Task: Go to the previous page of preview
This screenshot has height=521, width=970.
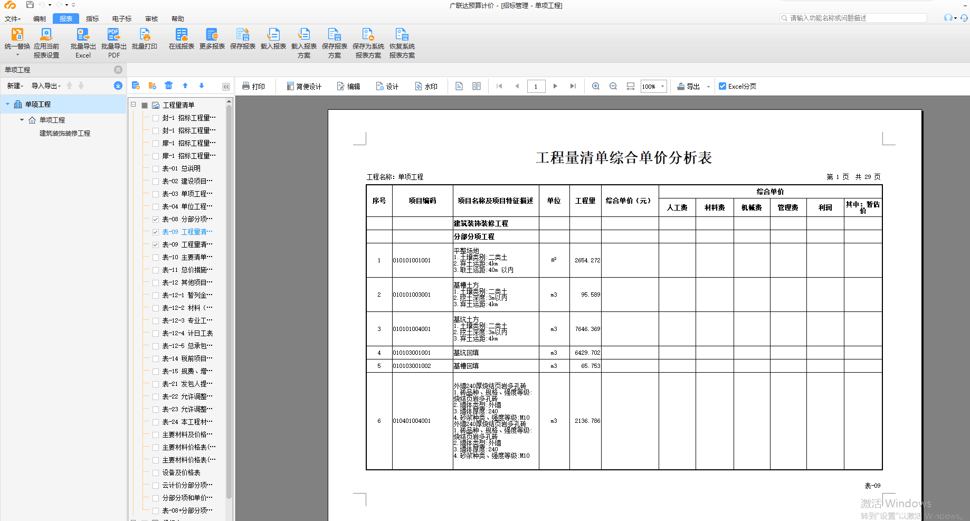Action: tap(517, 86)
